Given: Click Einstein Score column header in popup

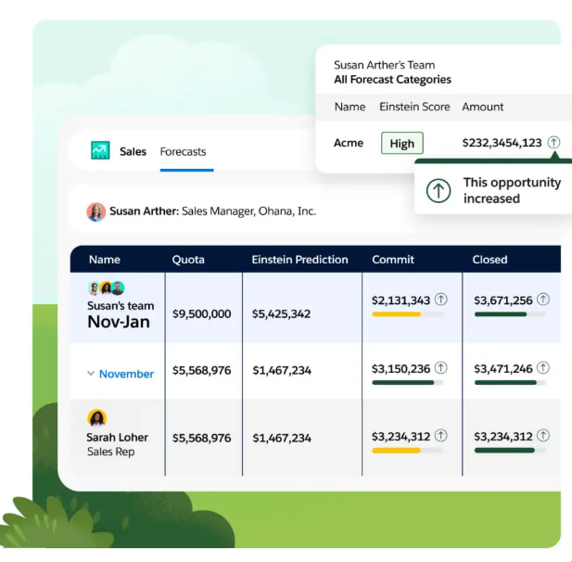Looking at the screenshot, I should [414, 107].
